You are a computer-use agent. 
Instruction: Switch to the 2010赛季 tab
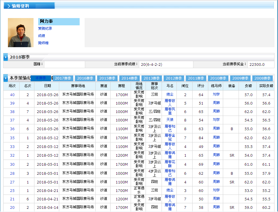click(218, 78)
